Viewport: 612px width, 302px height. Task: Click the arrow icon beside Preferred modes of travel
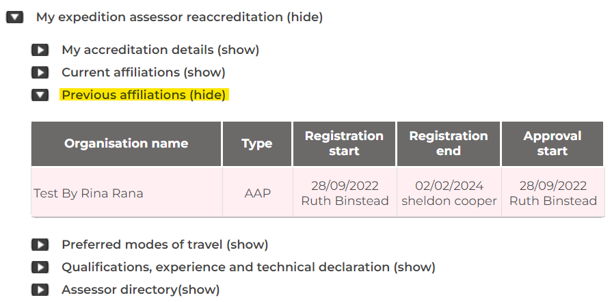click(x=40, y=245)
